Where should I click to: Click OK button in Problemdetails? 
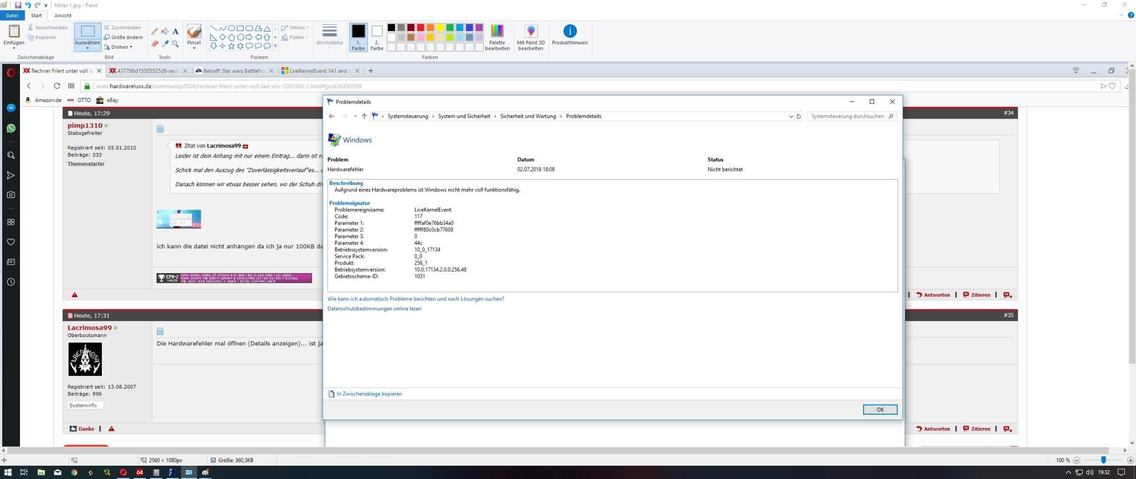click(x=880, y=409)
